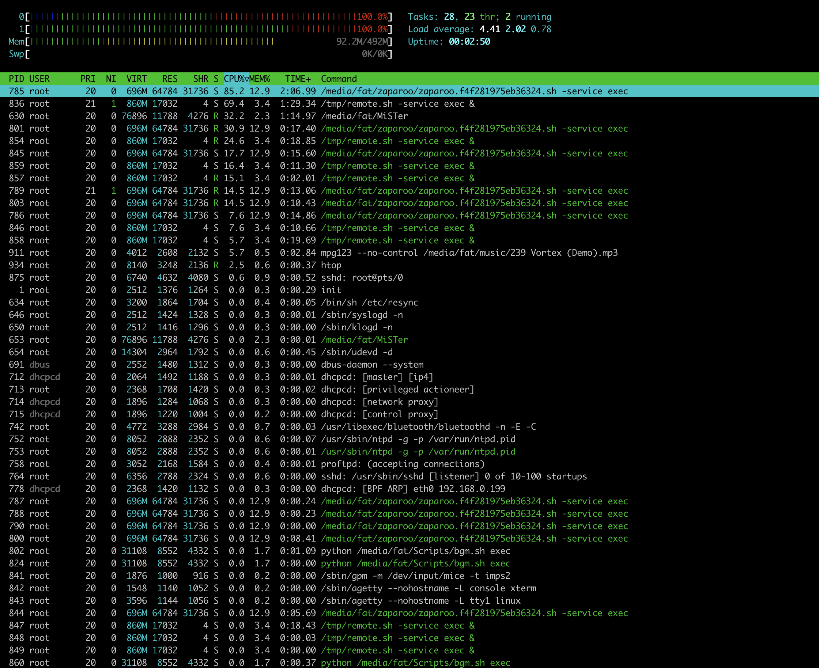Click the Swp meter bar
This screenshot has height=668, width=819.
[201, 54]
